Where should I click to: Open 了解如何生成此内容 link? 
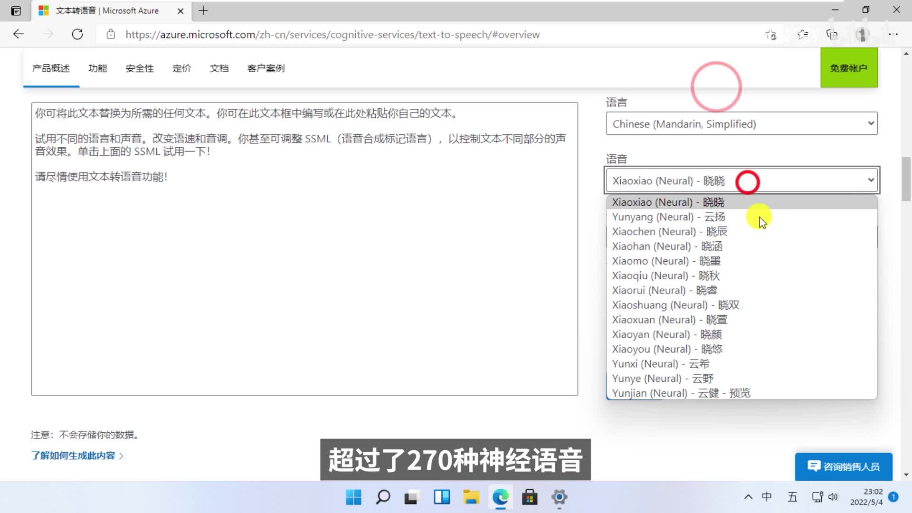[74, 456]
